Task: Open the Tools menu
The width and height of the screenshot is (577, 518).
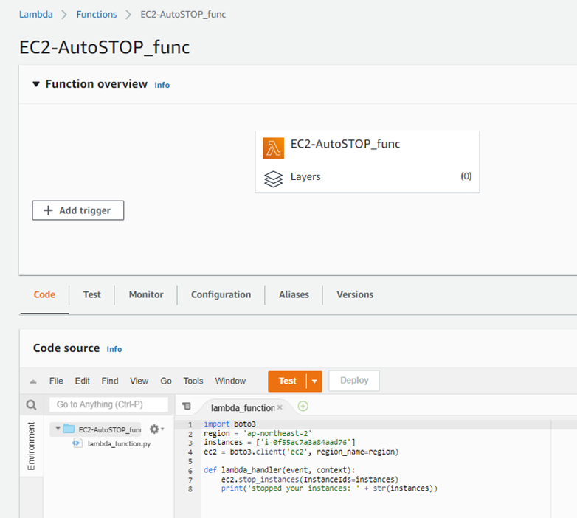Action: [x=193, y=381]
